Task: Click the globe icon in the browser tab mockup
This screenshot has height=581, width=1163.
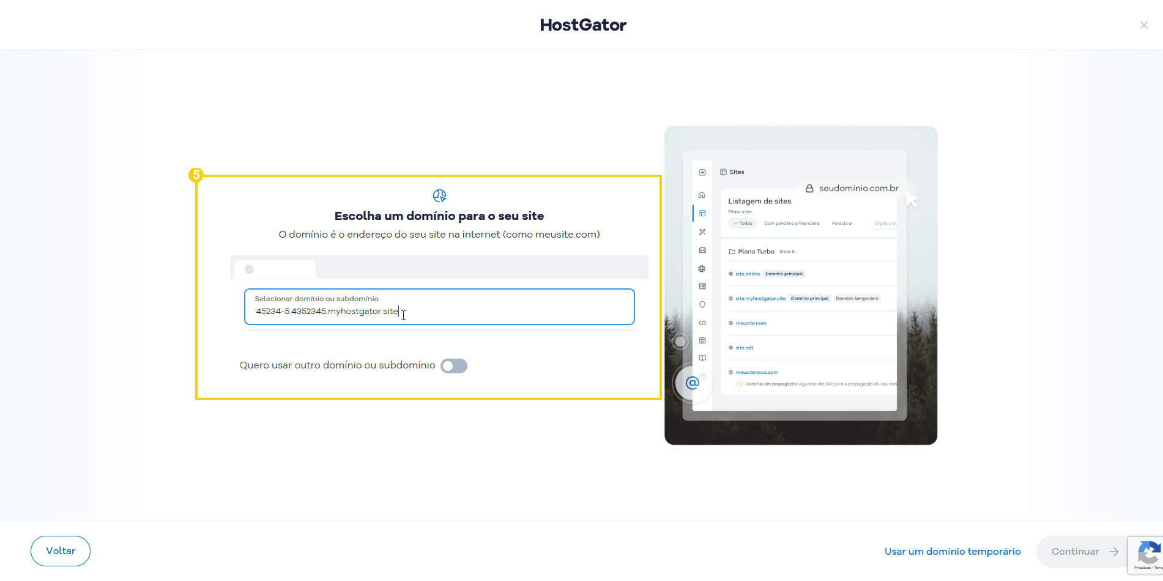Action: (249, 269)
